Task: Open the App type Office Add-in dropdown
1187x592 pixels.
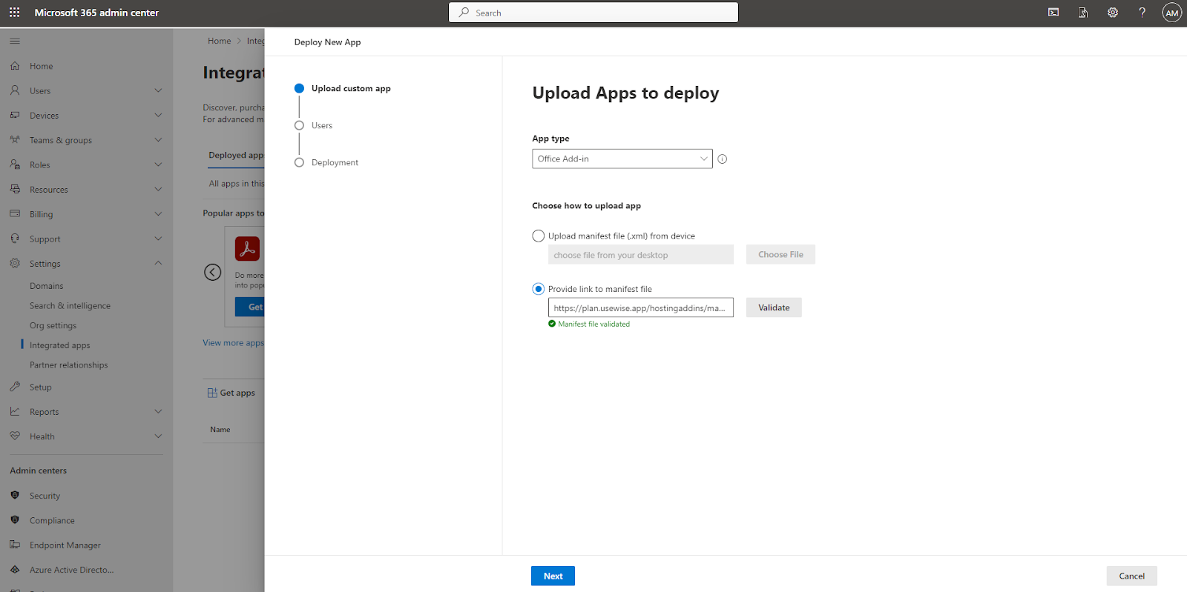Action: pyautogui.click(x=622, y=159)
